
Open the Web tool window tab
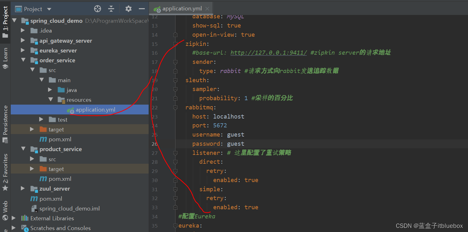point(5,210)
